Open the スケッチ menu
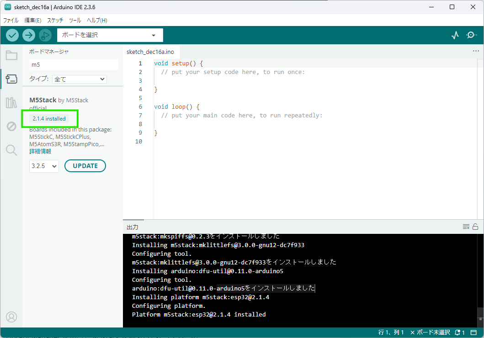Screen dimensions: 484x338 tap(55, 21)
